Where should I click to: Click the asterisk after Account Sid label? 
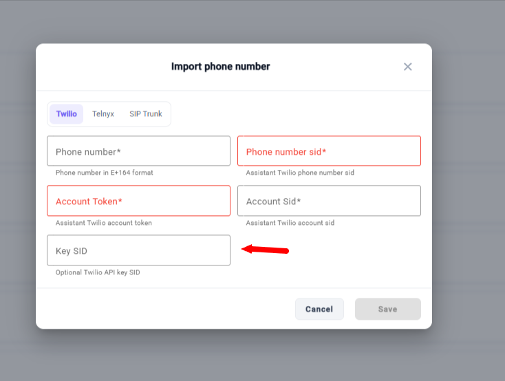pos(299,200)
